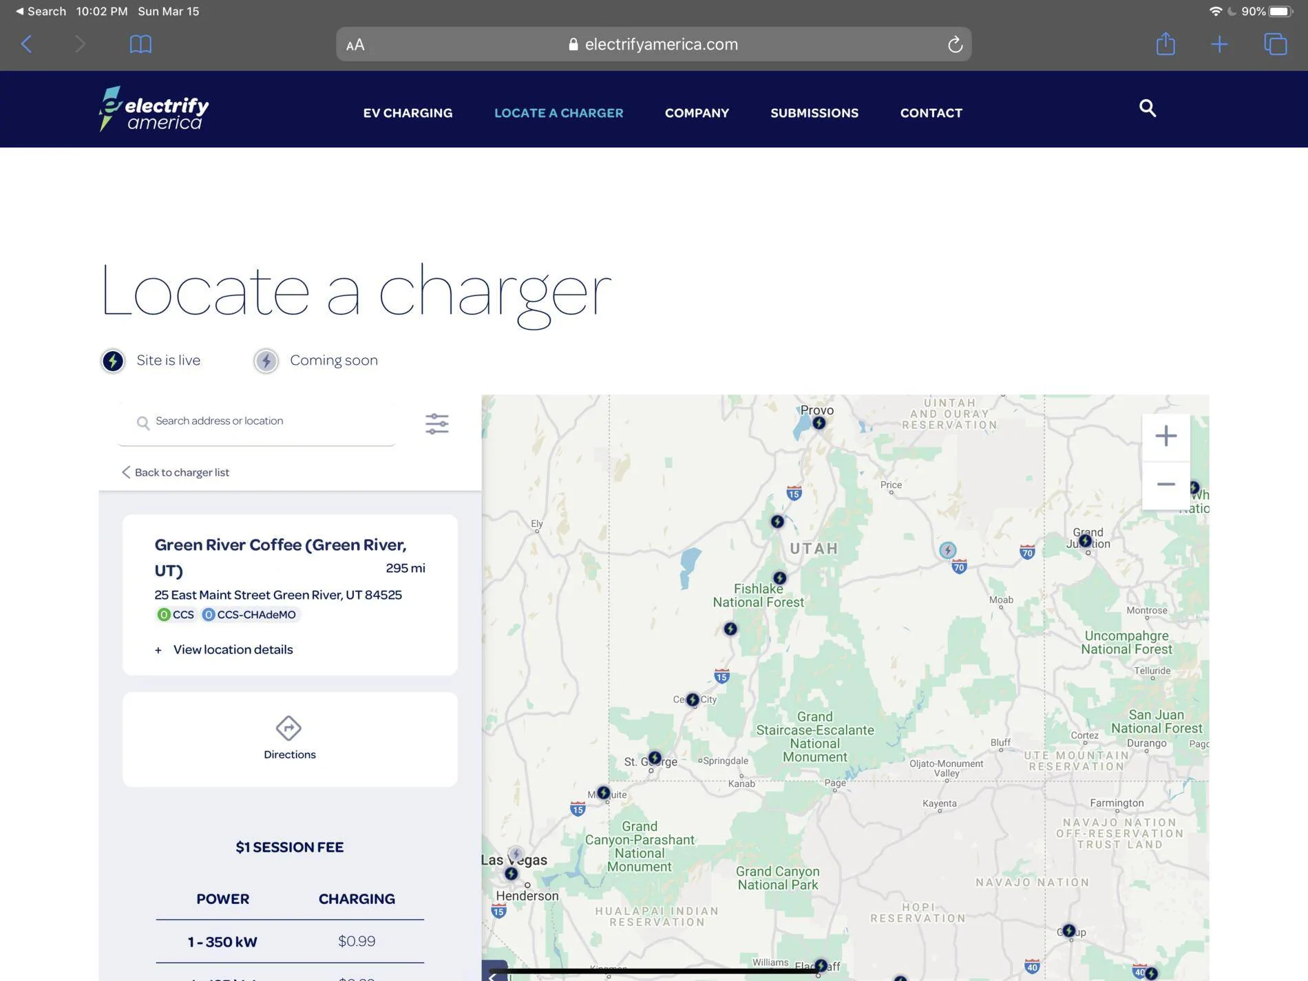The width and height of the screenshot is (1308, 981).
Task: Expand View location details
Action: (x=224, y=649)
